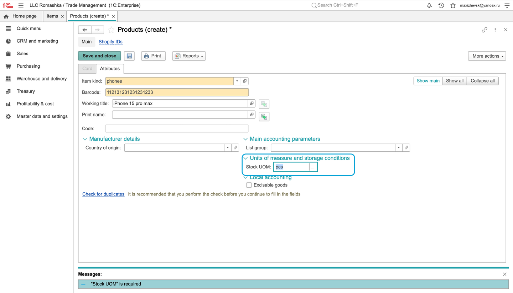Open the notifications bell
Viewport: 513px width, 293px height.
tap(429, 5)
